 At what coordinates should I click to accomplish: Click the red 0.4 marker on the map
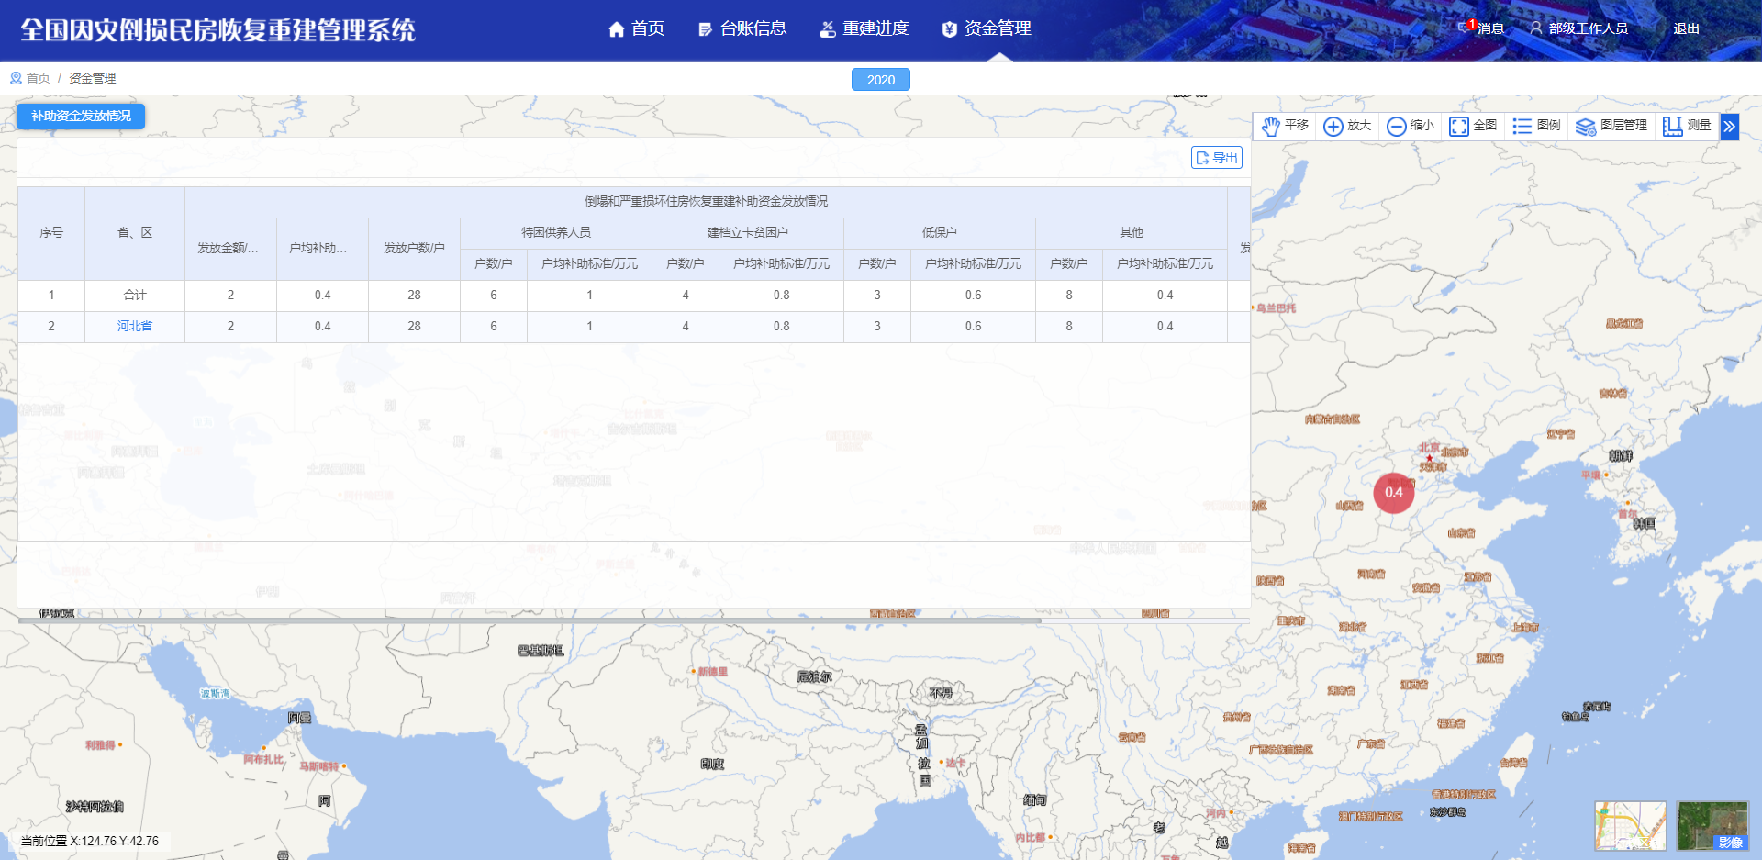pos(1394,492)
